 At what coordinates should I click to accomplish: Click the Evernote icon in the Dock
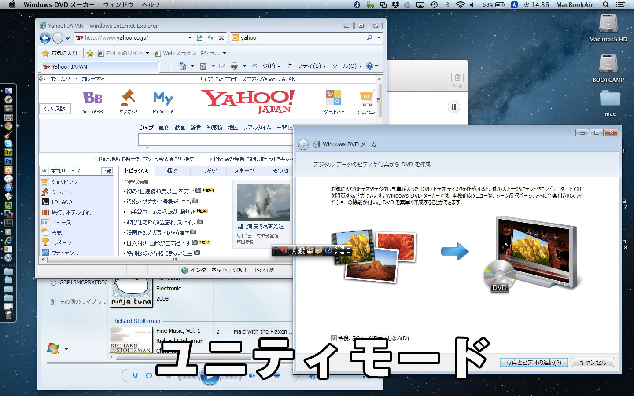(x=8, y=205)
